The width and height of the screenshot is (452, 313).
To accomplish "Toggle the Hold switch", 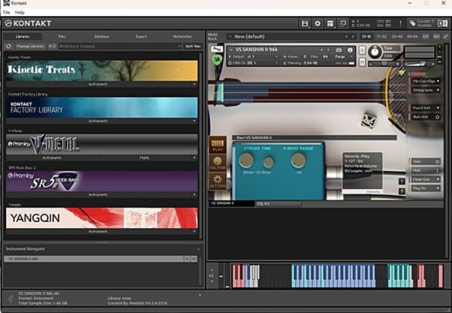I will click(x=425, y=170).
